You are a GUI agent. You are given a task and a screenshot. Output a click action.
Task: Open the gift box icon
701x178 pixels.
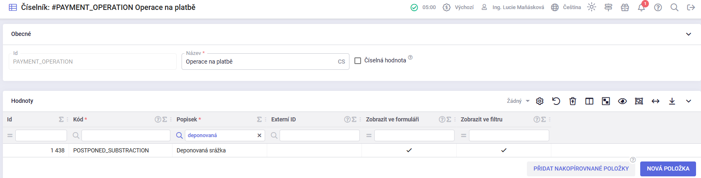tap(624, 7)
